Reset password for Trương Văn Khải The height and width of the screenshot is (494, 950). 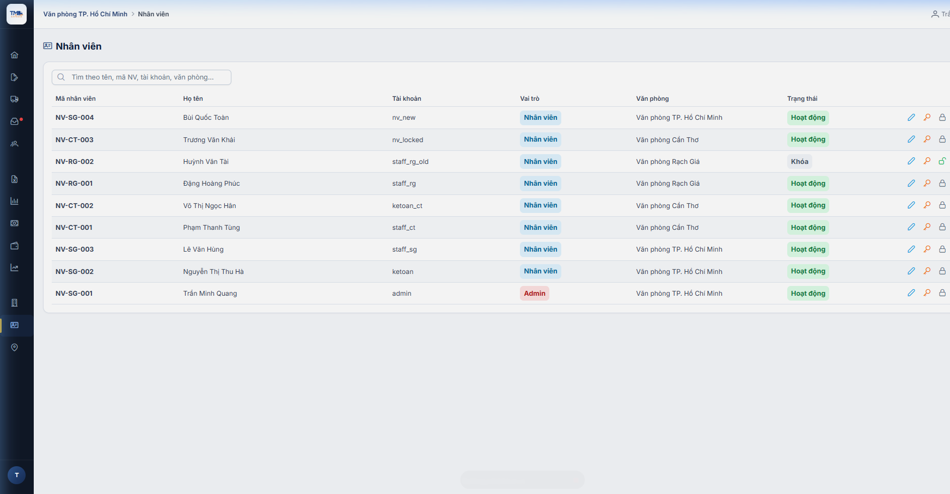click(927, 139)
